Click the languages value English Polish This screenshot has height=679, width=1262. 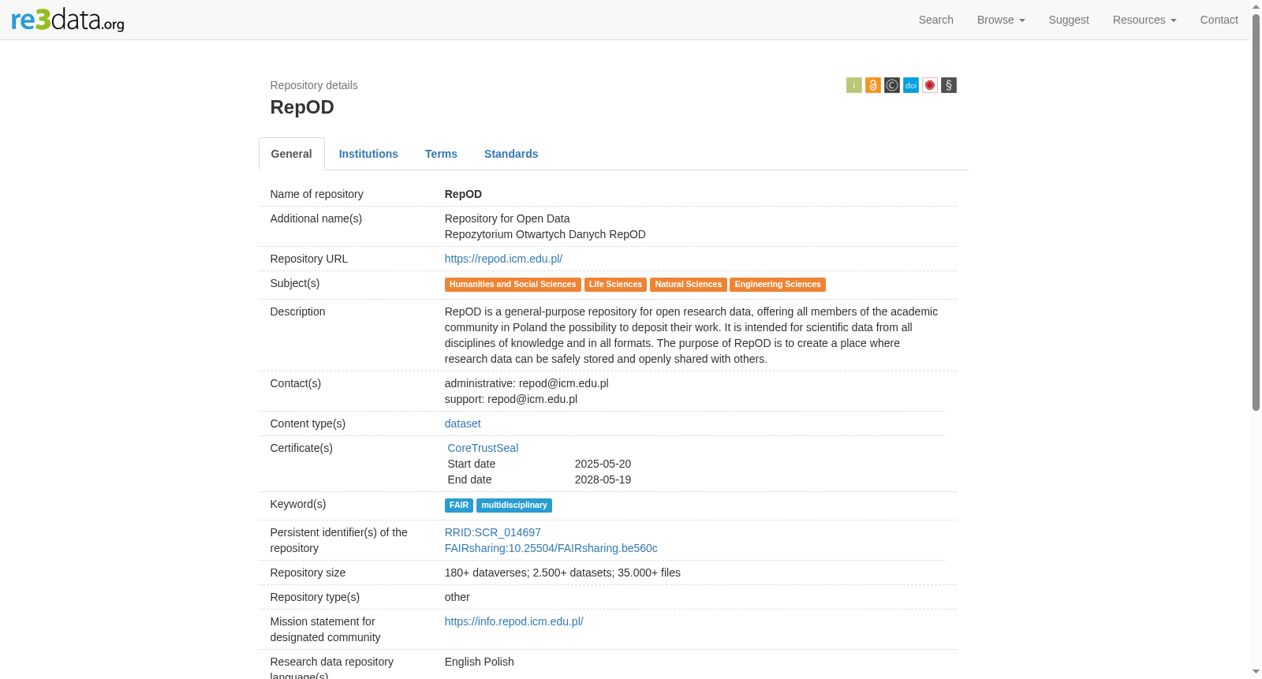point(480,662)
